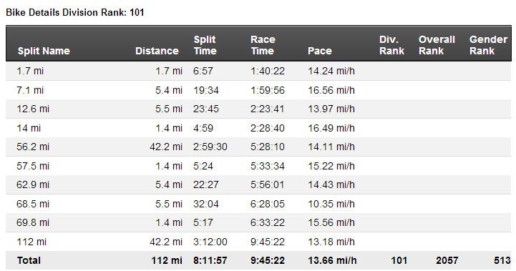Click the 10.35 mi/h pace value

coord(331,204)
